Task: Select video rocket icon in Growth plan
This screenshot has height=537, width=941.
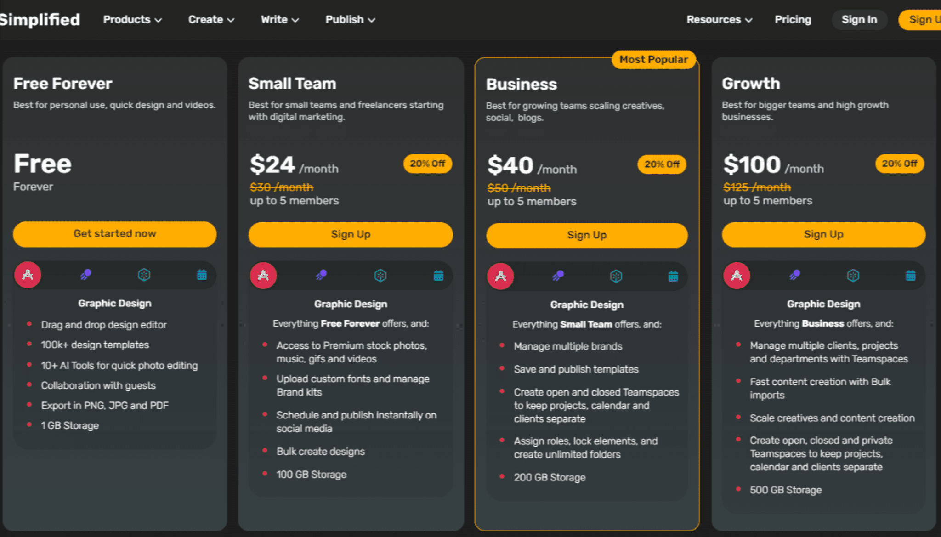Action: 795,275
